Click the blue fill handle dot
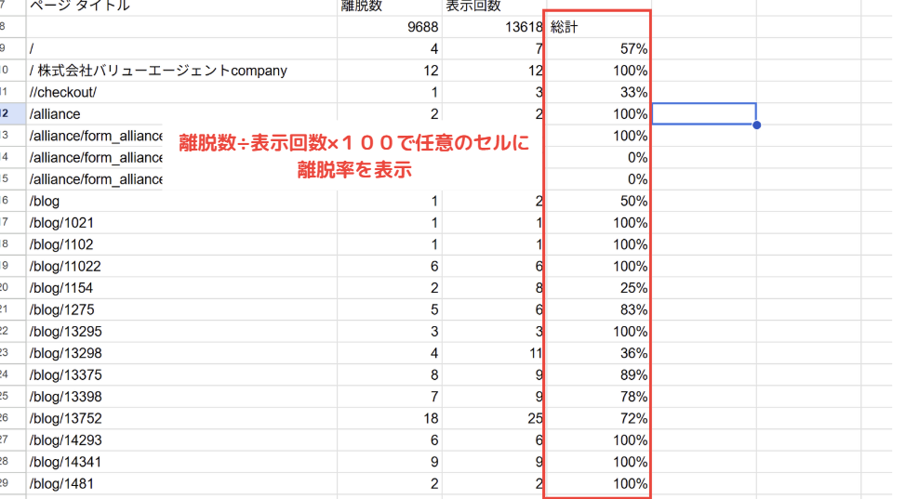This screenshot has width=905, height=499. (756, 125)
